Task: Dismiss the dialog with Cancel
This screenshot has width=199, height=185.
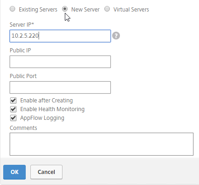Action: click(x=46, y=172)
